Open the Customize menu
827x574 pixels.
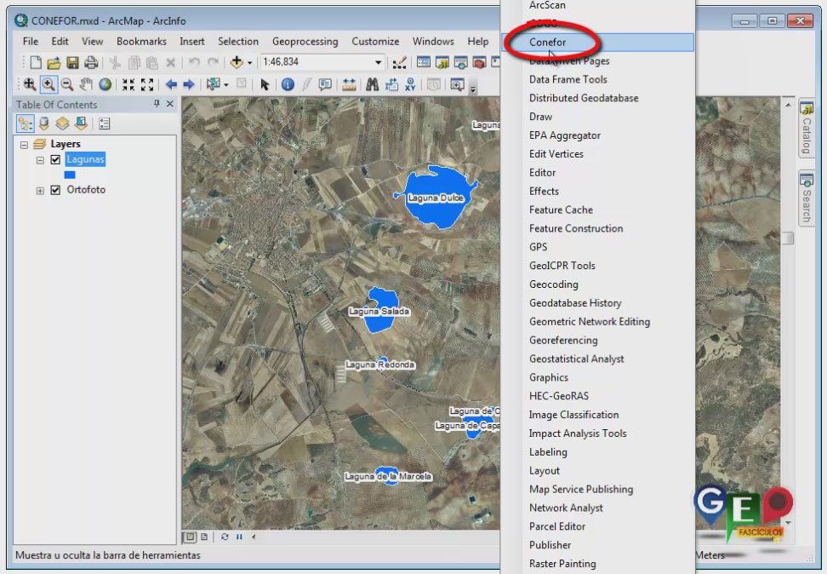[x=375, y=41]
